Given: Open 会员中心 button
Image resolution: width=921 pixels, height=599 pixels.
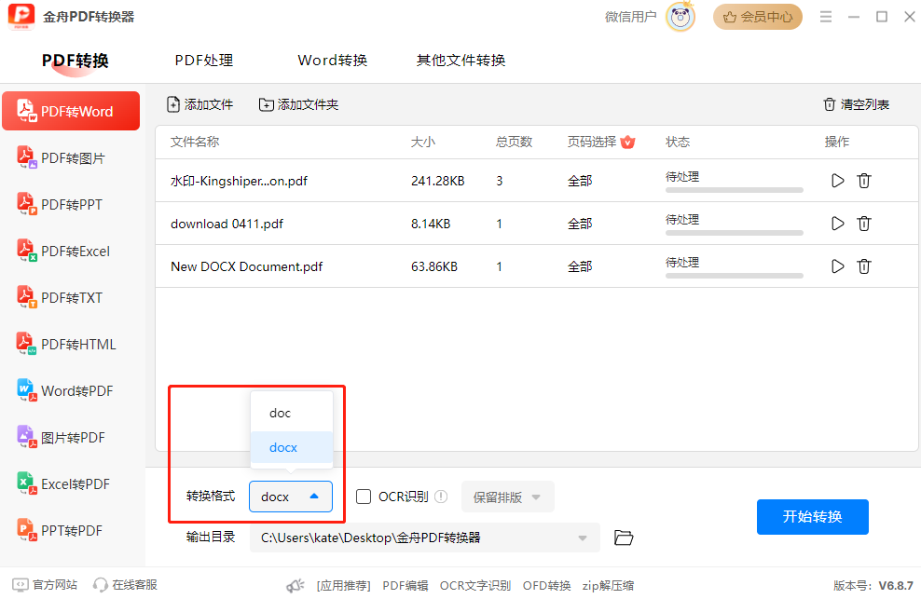Looking at the screenshot, I should (x=758, y=17).
